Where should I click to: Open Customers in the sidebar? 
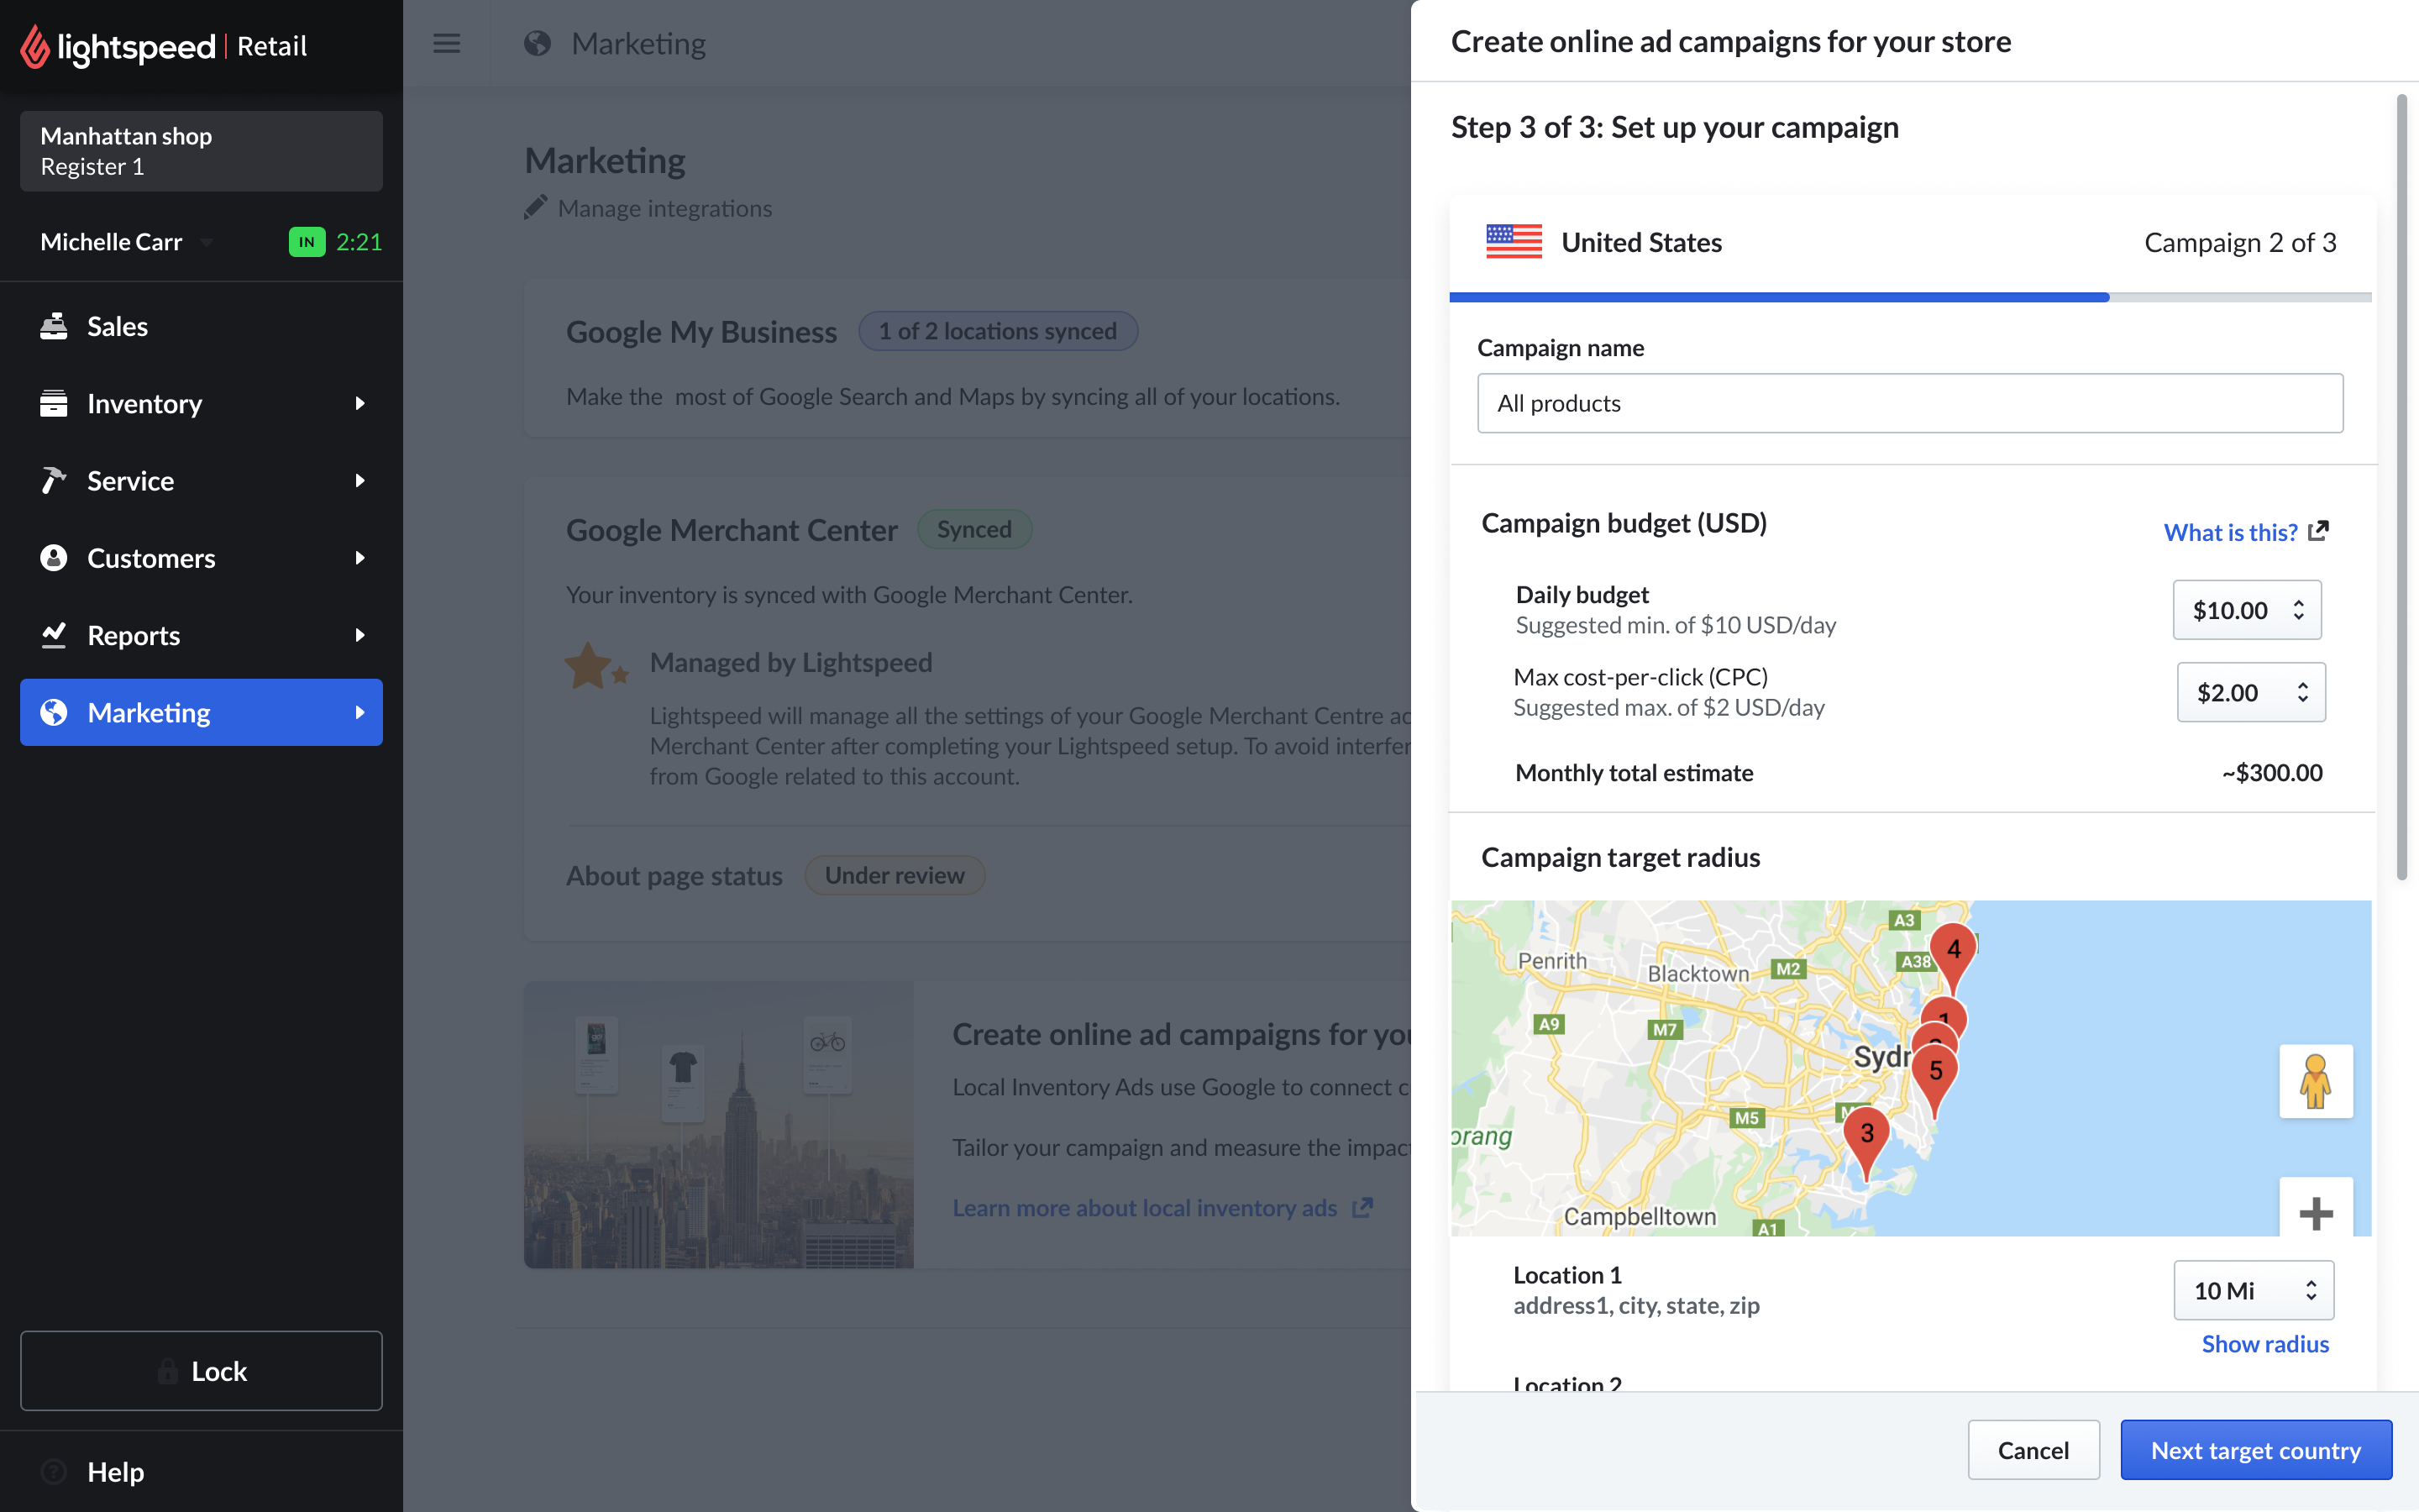(x=201, y=558)
